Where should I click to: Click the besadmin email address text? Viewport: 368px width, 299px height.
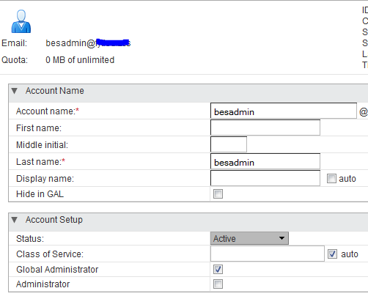[88, 43]
